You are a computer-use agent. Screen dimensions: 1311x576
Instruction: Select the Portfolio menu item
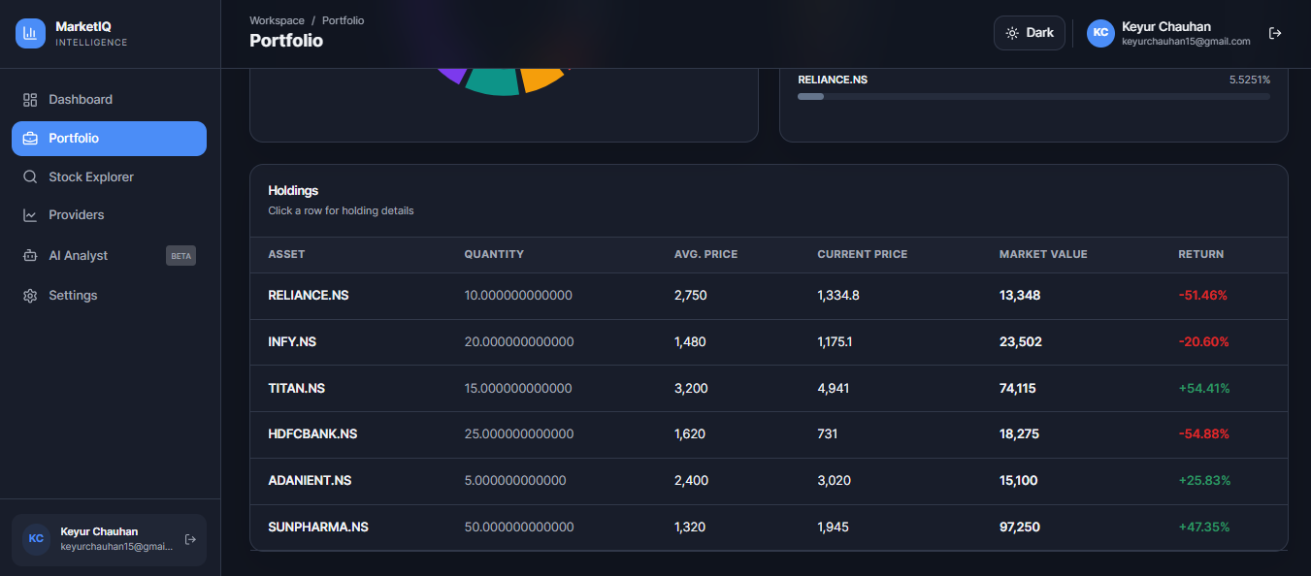[109, 139]
